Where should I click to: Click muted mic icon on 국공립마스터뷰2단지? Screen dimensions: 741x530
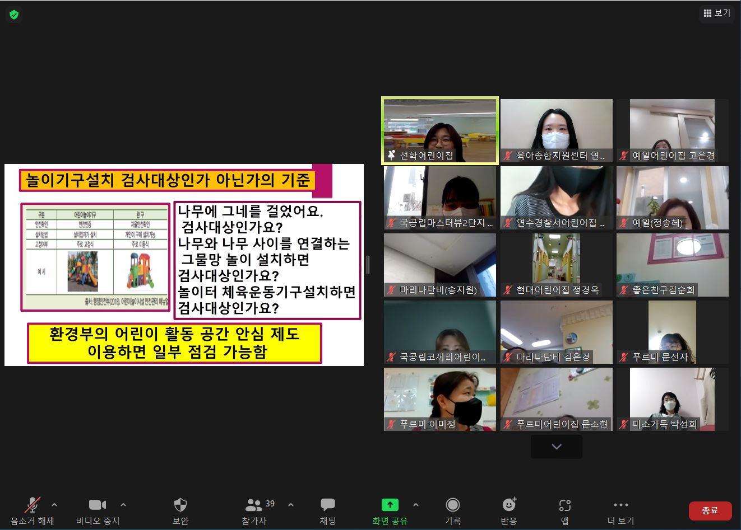[x=391, y=223]
